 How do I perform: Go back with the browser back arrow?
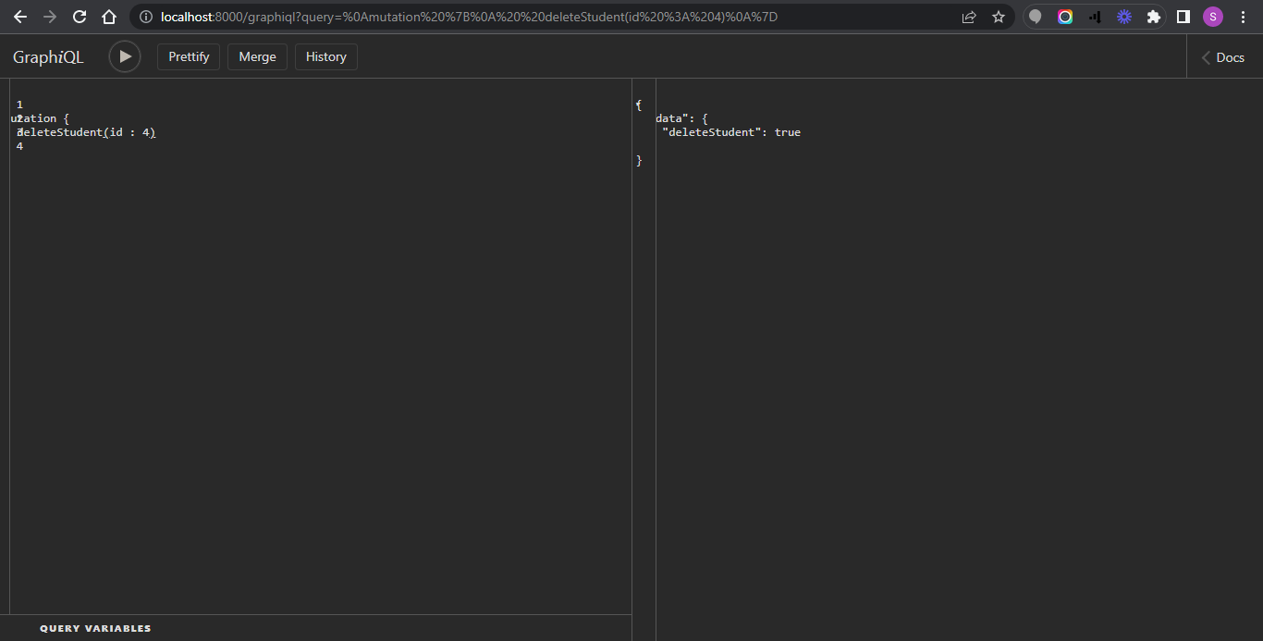[20, 17]
